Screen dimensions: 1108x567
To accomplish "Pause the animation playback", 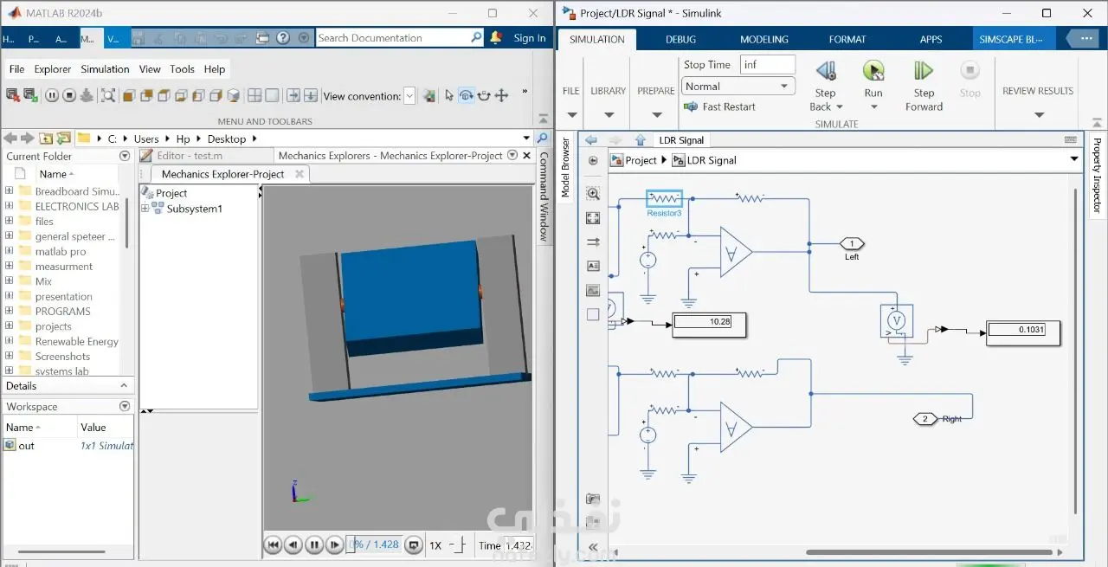I will tap(314, 544).
